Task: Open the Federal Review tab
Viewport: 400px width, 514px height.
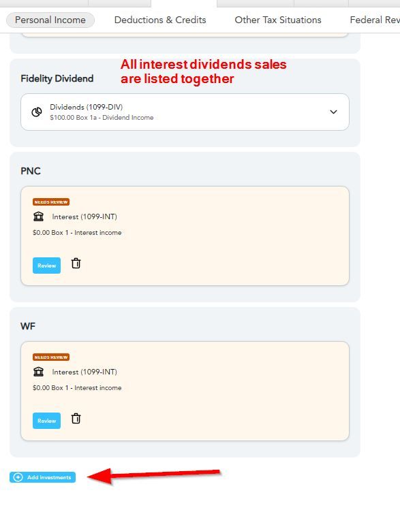Action: 375,20
